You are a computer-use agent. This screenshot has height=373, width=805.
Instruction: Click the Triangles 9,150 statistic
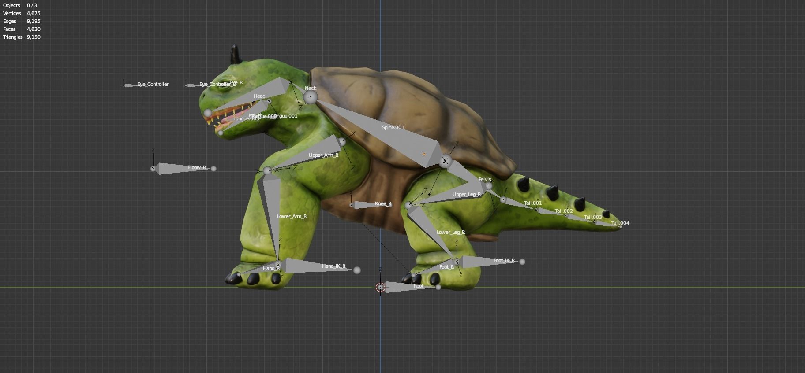[22, 37]
